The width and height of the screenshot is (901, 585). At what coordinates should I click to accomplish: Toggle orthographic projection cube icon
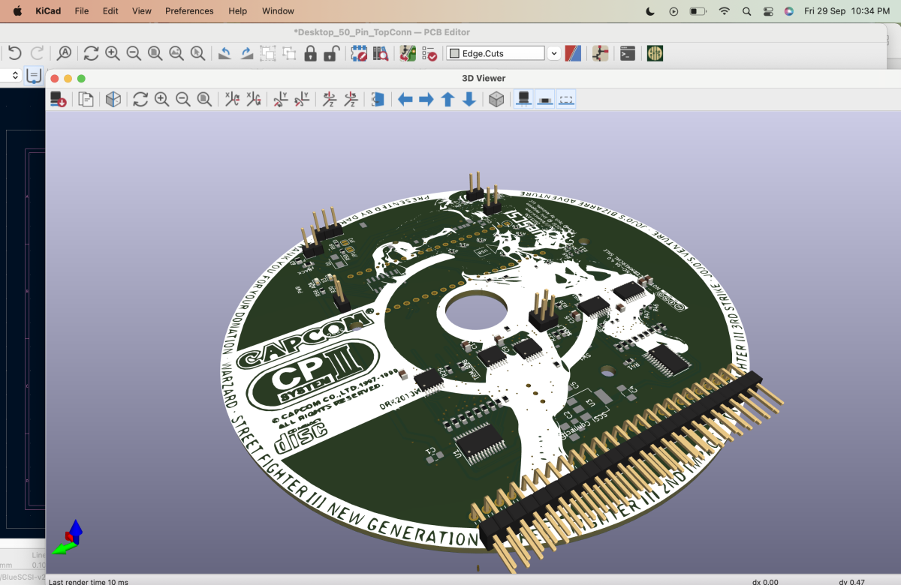click(496, 99)
